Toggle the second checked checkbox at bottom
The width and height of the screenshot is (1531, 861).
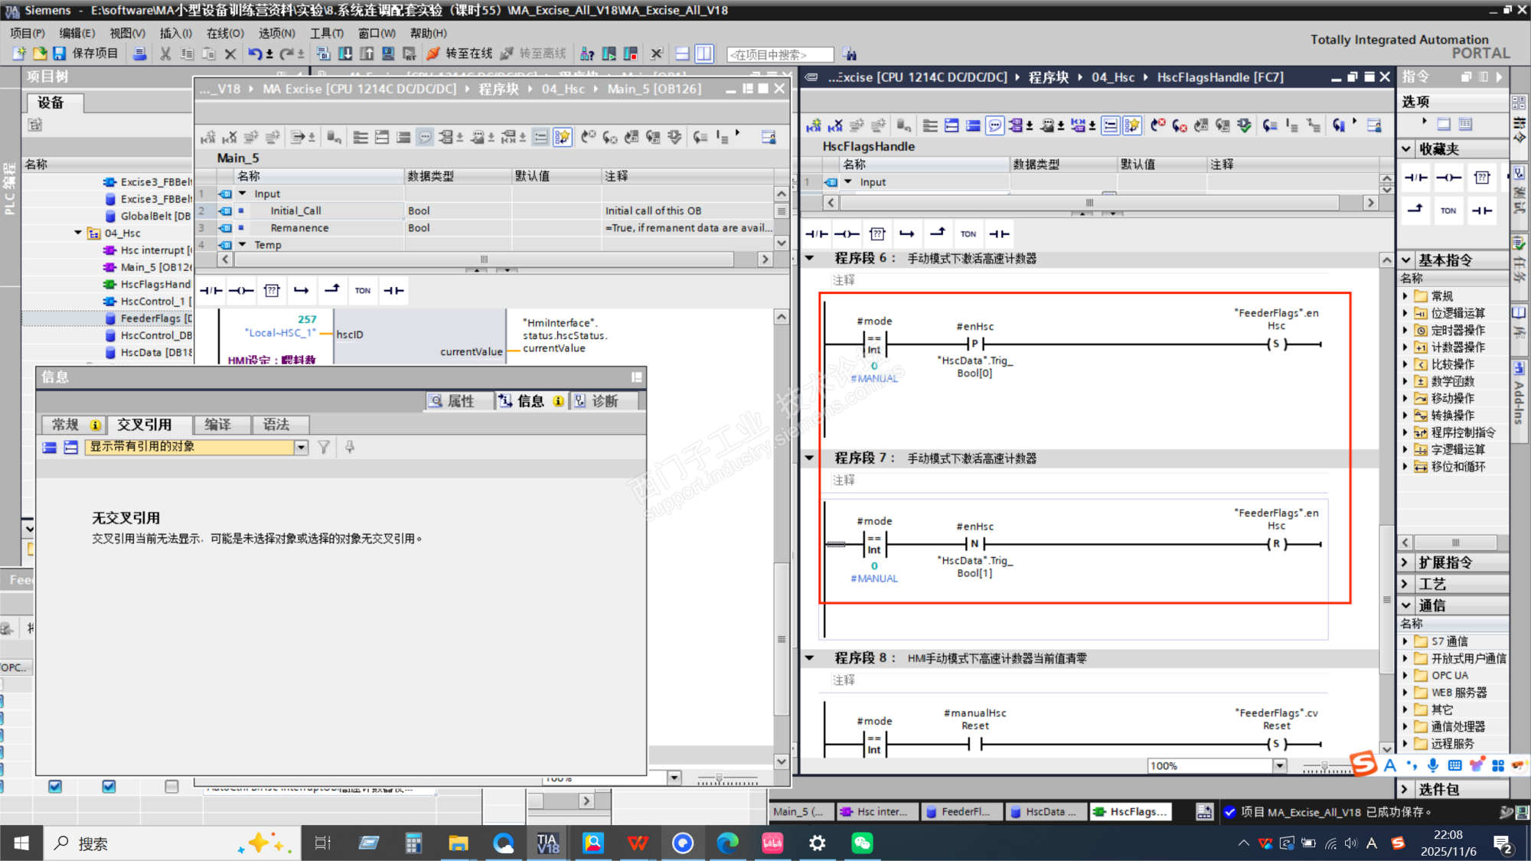click(109, 786)
